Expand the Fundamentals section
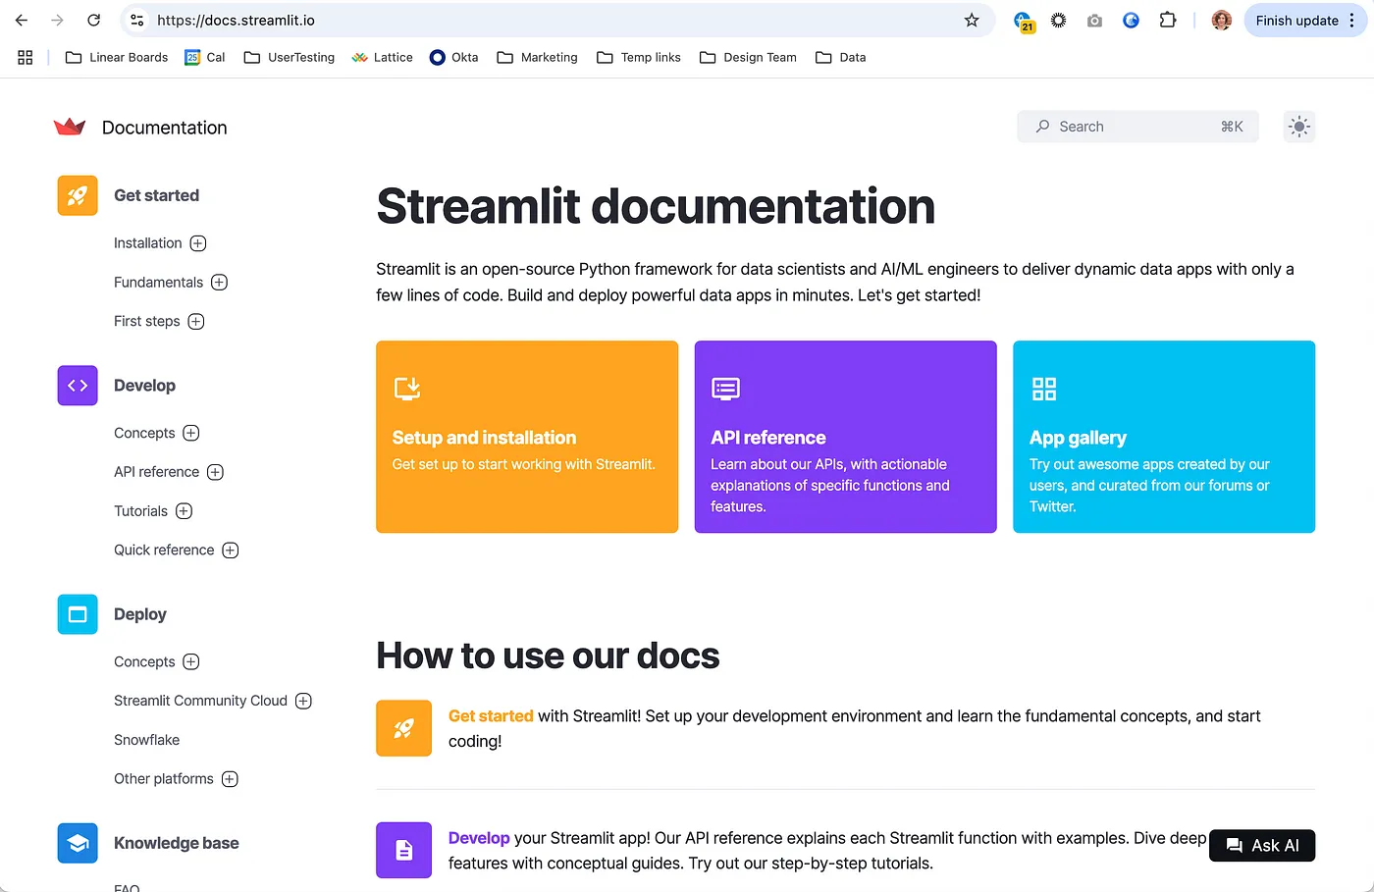Image resolution: width=1374 pixels, height=892 pixels. 220,283
